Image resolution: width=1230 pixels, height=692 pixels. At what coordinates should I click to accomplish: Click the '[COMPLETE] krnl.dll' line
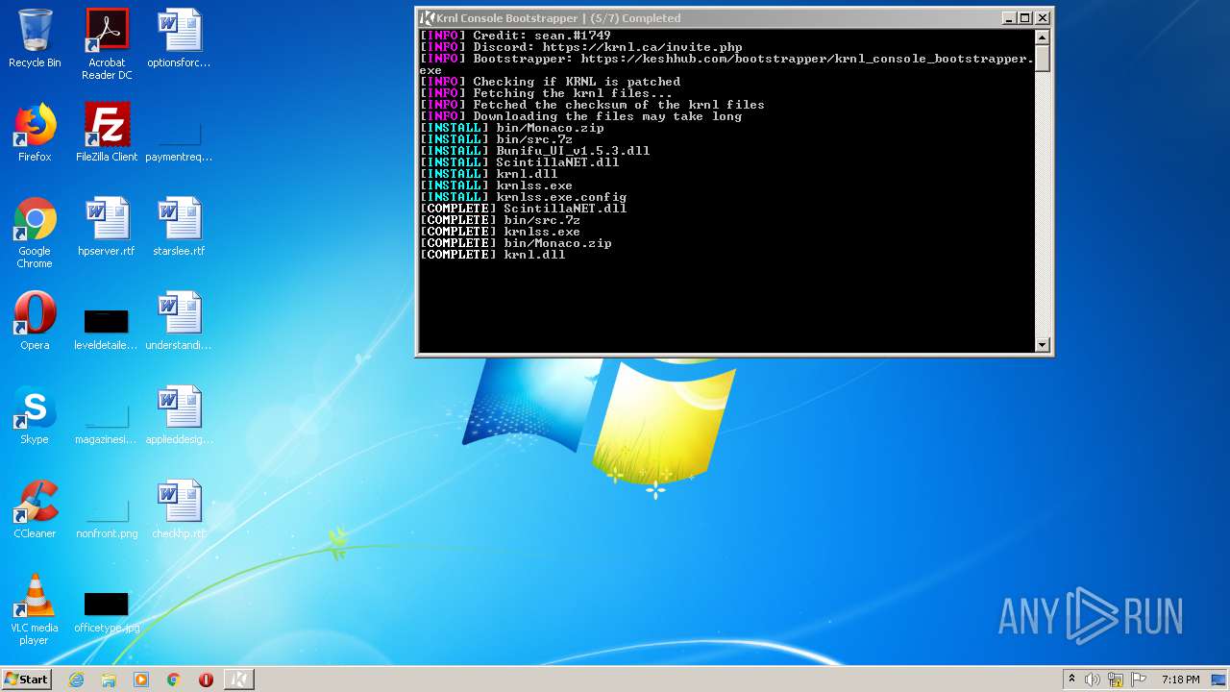[x=492, y=255]
